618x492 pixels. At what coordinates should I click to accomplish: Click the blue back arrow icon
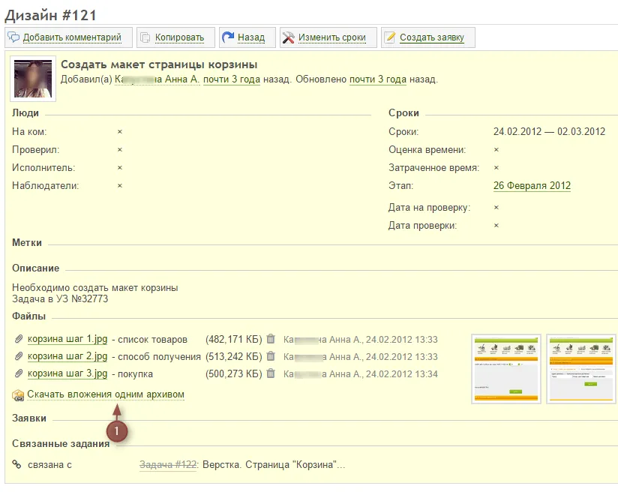point(228,37)
